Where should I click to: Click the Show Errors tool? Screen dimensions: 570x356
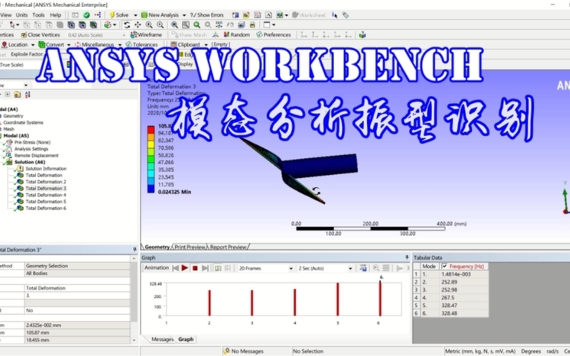pos(207,15)
